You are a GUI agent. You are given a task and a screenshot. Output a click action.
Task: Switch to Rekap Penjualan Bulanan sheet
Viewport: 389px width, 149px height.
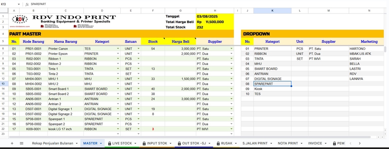coord(53,143)
